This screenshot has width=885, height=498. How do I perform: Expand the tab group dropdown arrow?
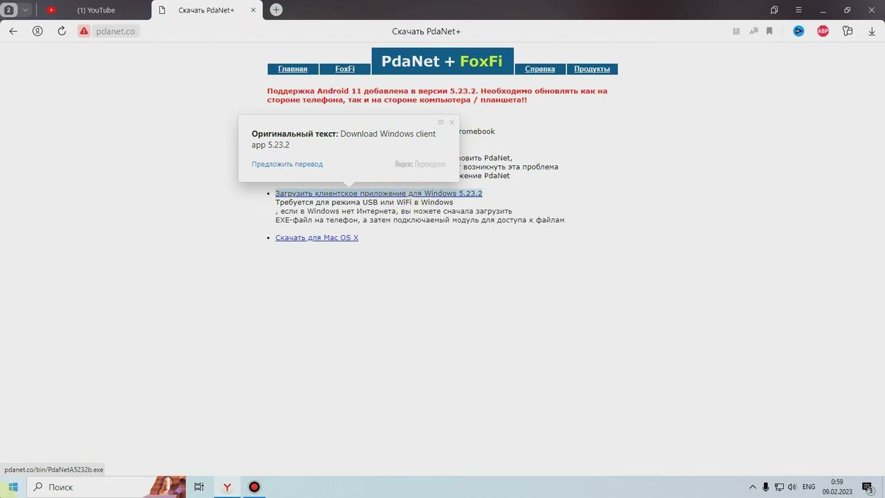(26, 10)
